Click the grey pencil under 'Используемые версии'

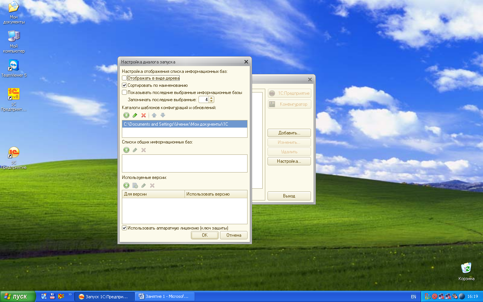143,185
